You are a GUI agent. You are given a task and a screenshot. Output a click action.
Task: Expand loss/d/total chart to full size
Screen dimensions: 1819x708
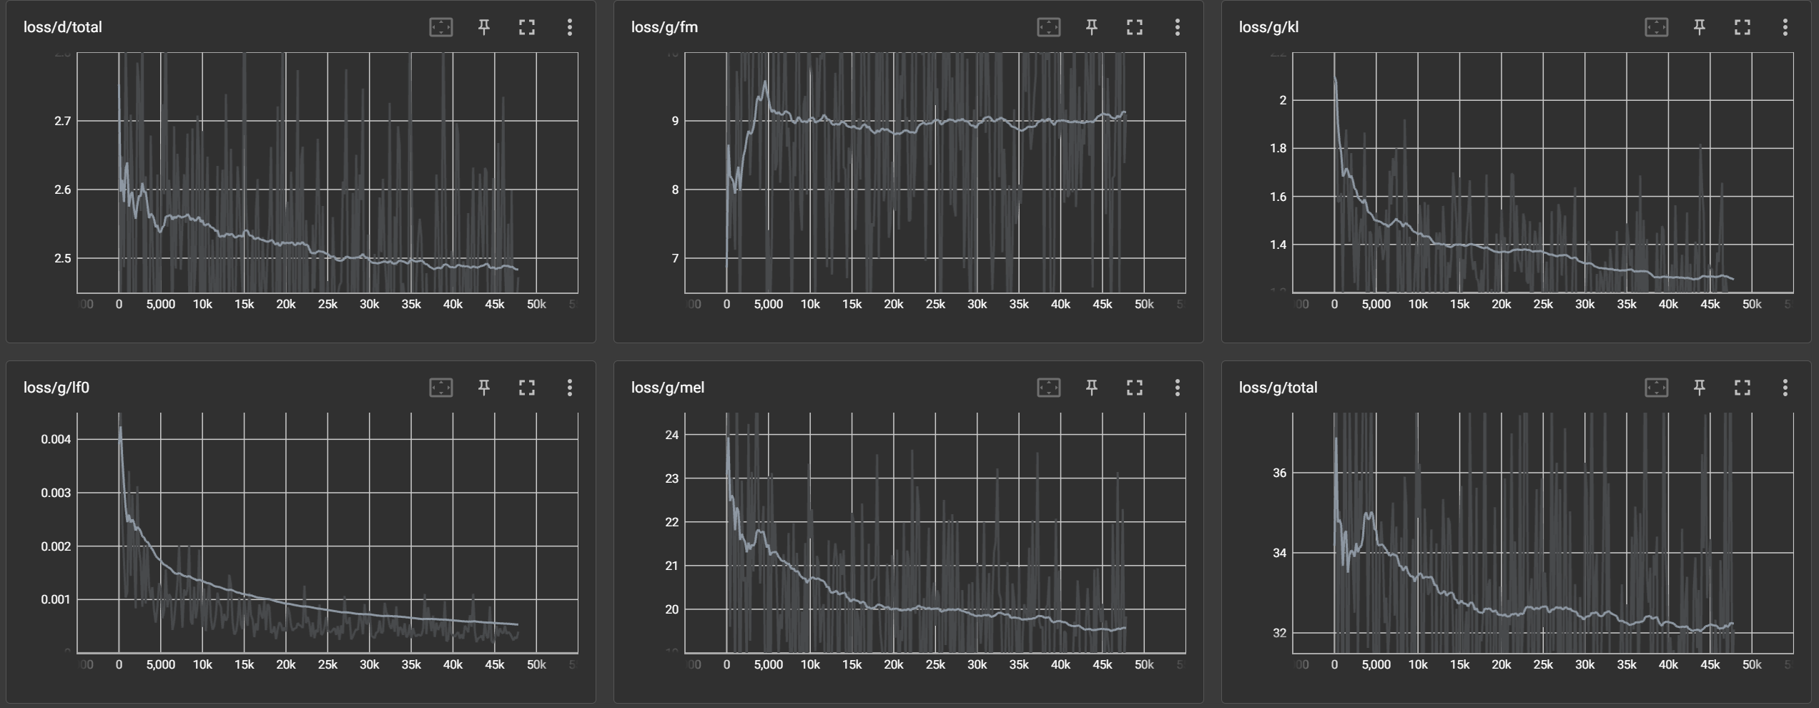tap(527, 27)
